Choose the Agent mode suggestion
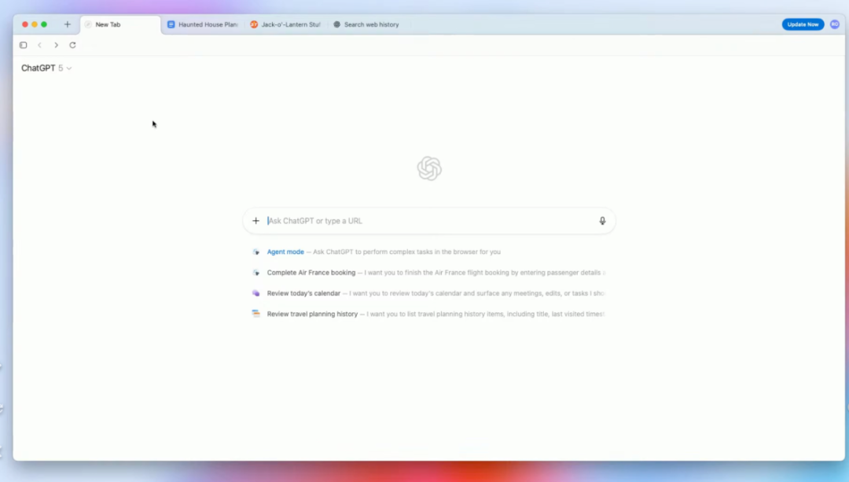The width and height of the screenshot is (849, 482). coord(285,252)
